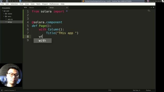Screen dimensions: 164x92
Task: Go to next tab with right arrow
Action: tap(26, 7)
